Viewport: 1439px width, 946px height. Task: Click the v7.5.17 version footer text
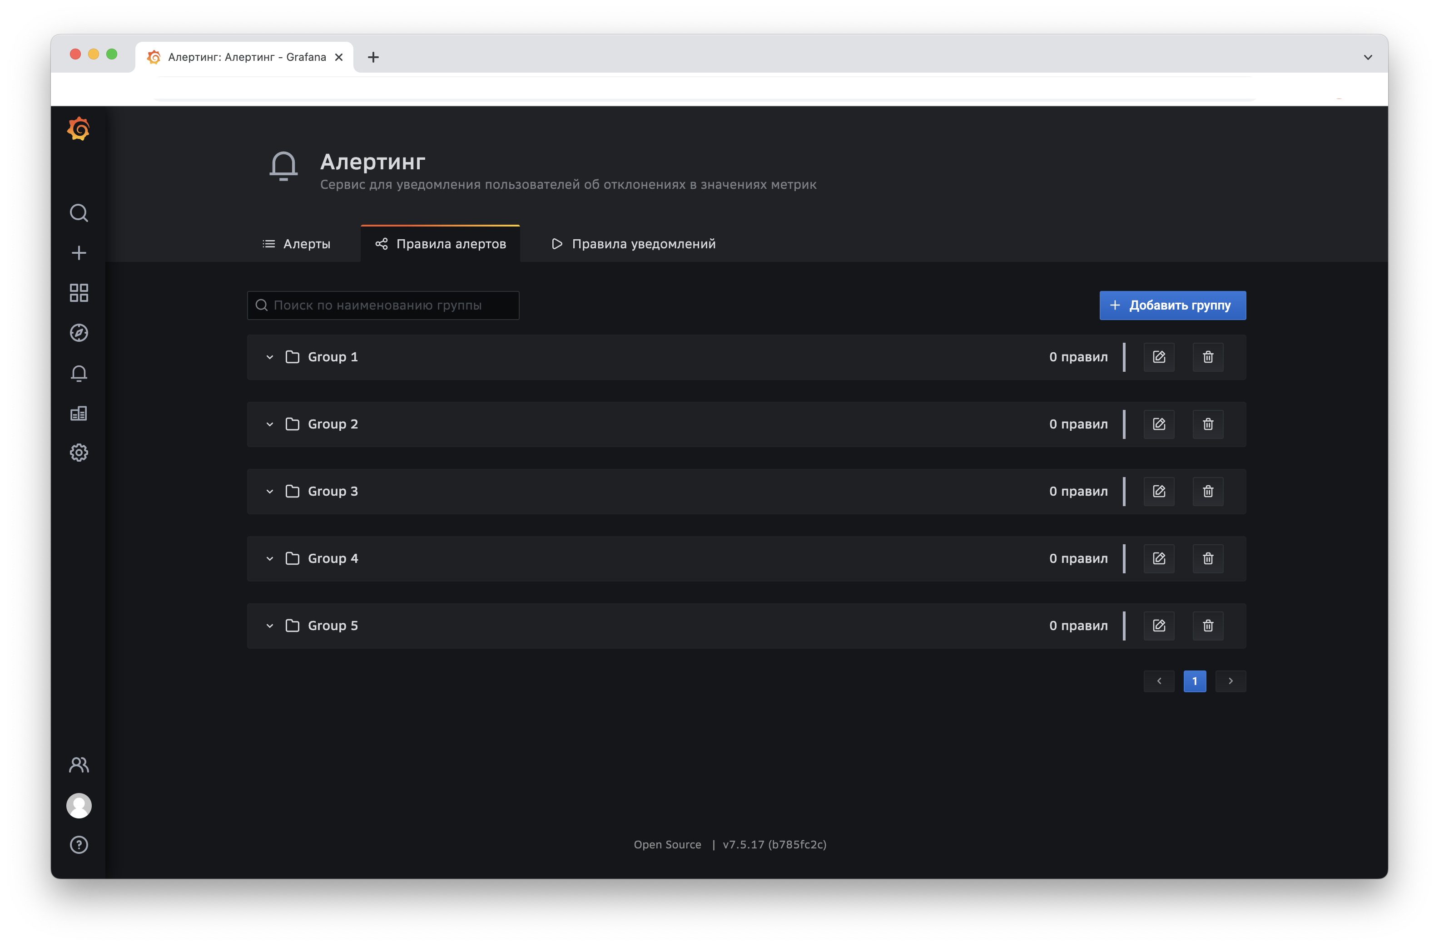pos(774,844)
